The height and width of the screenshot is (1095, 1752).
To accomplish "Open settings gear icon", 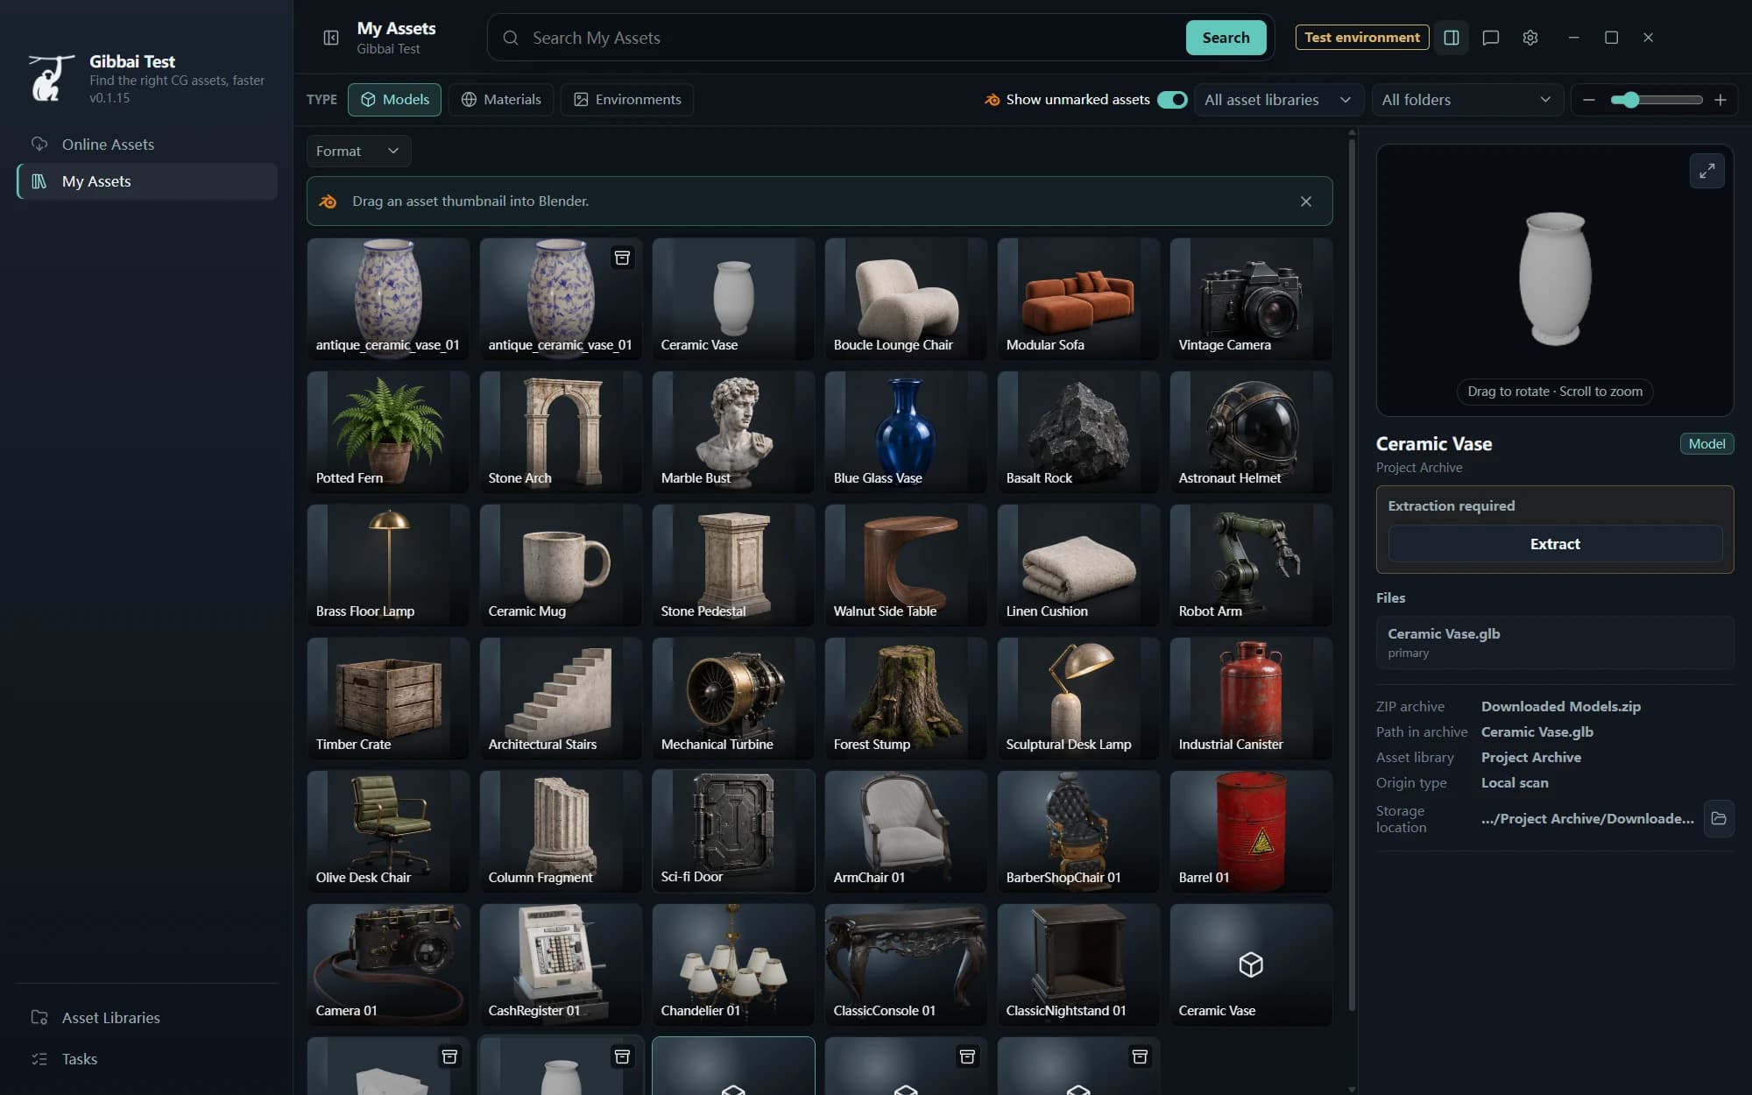I will [x=1530, y=38].
